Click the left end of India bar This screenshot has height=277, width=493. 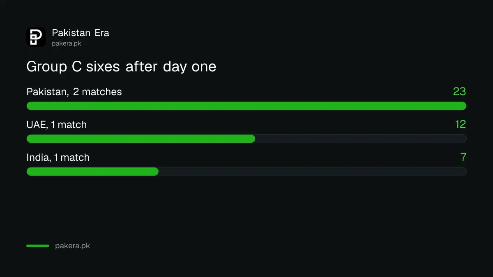coord(30,172)
